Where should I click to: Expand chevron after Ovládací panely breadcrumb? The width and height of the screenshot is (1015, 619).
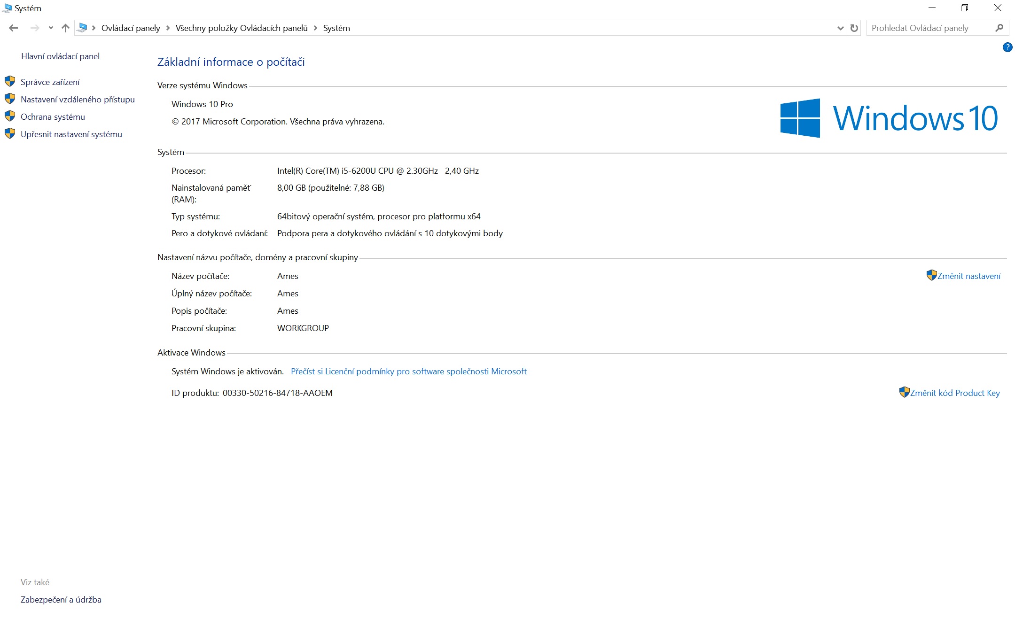coord(168,28)
